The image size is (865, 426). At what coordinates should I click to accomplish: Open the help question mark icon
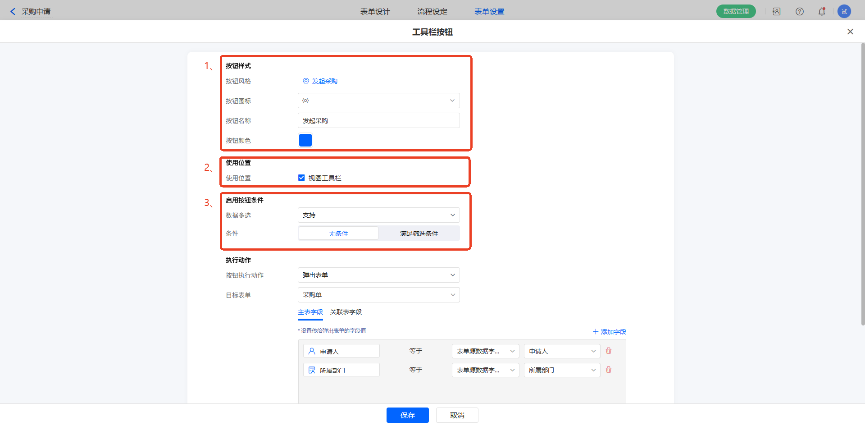pos(800,11)
